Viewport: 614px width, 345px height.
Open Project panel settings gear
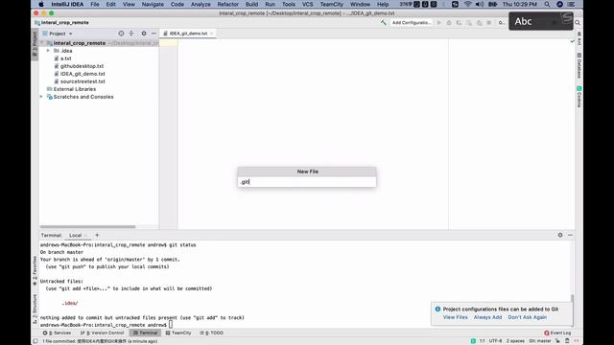click(144, 34)
